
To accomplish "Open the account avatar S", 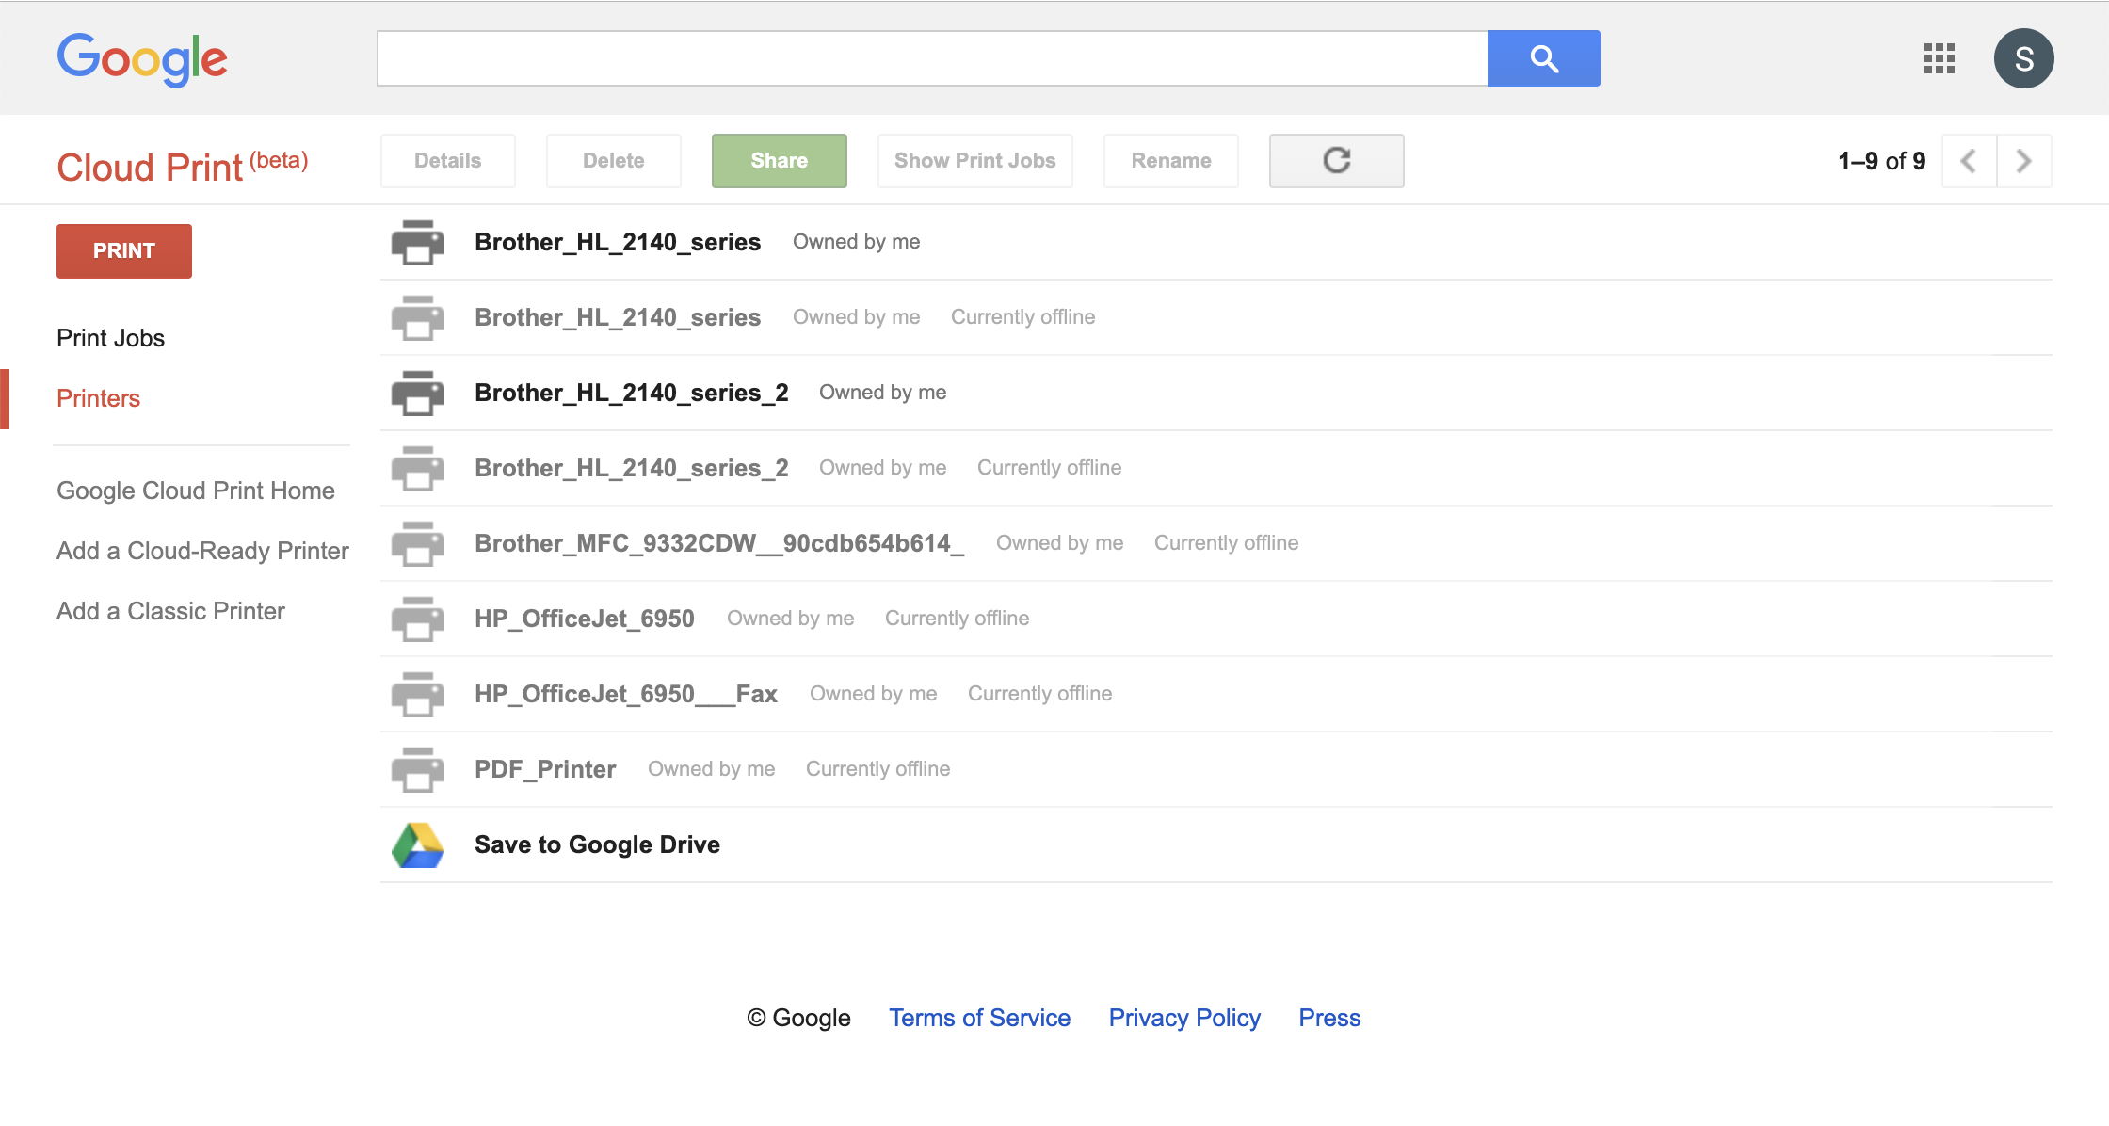I will 2023,58.
